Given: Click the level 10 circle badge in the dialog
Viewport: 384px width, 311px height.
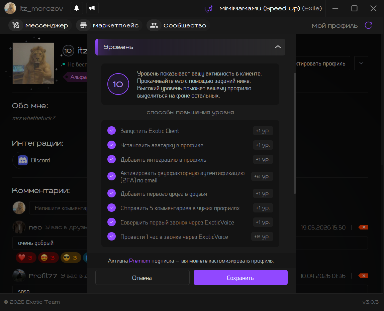Looking at the screenshot, I should [118, 84].
